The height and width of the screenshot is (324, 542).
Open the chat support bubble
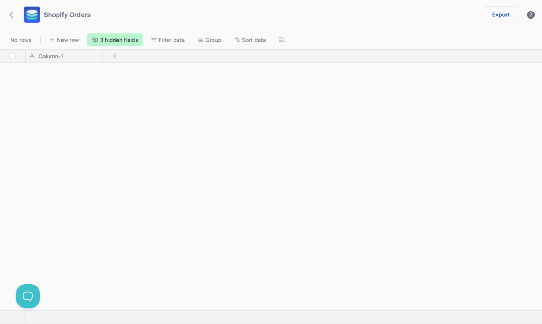[28, 296]
